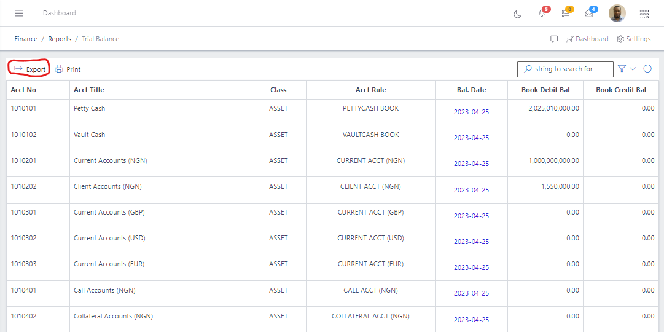
Task: Click the Petty Cash account title
Action: tap(89, 109)
